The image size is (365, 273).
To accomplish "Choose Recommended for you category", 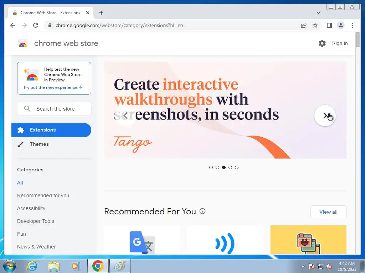I will pyautogui.click(x=43, y=196).
